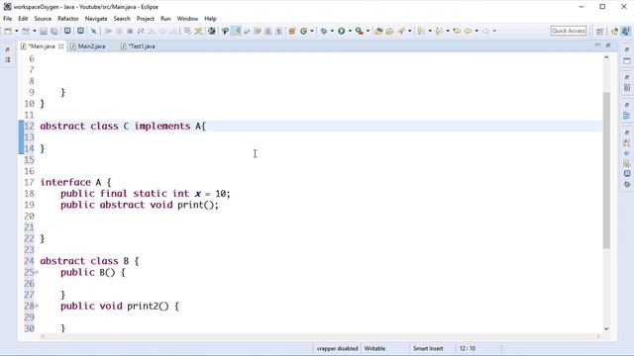
Task: Click the Save toolbar icon
Action: click(44, 31)
